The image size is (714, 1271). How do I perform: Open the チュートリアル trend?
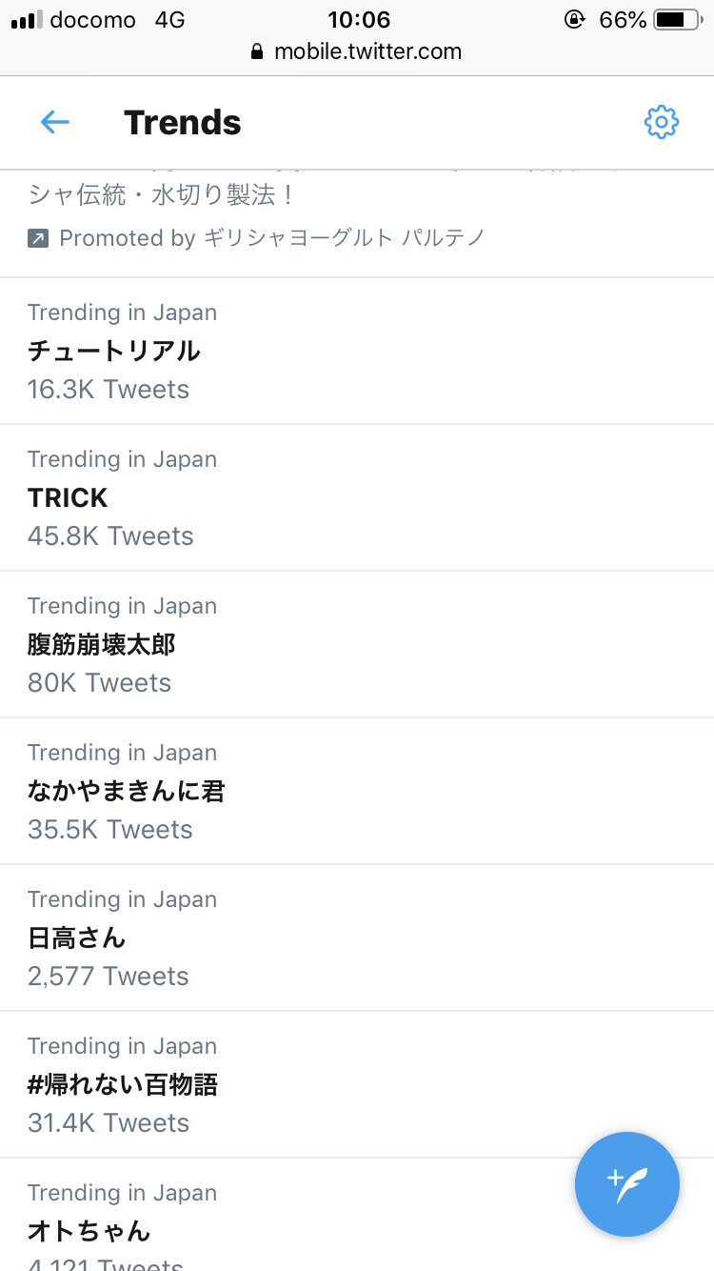[114, 351]
